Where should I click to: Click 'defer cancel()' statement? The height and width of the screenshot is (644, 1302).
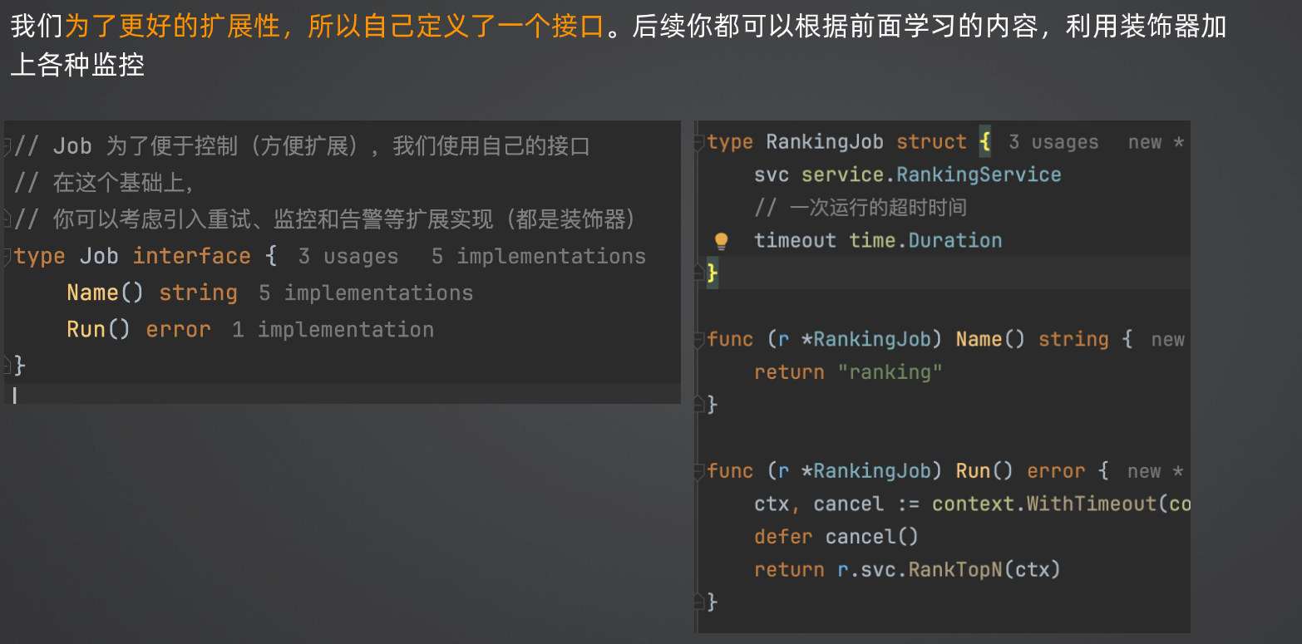coord(836,537)
